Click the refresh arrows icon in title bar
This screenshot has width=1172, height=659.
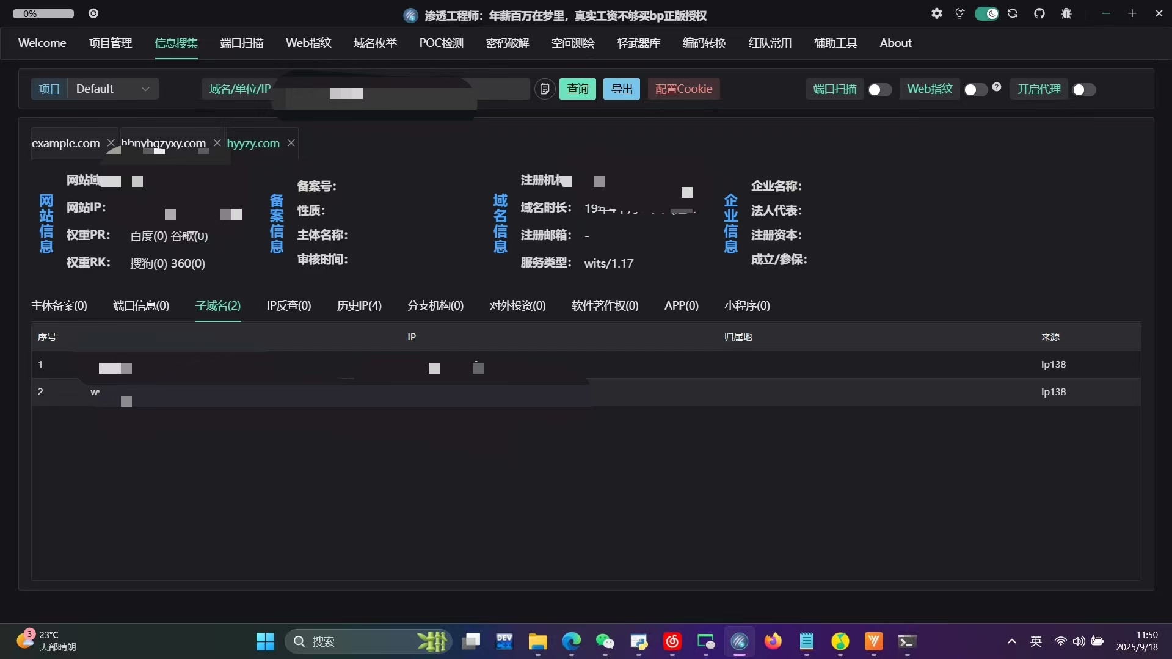tap(1013, 13)
